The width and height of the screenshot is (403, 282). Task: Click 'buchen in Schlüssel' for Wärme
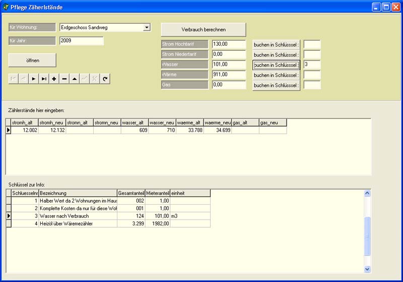tap(276, 75)
